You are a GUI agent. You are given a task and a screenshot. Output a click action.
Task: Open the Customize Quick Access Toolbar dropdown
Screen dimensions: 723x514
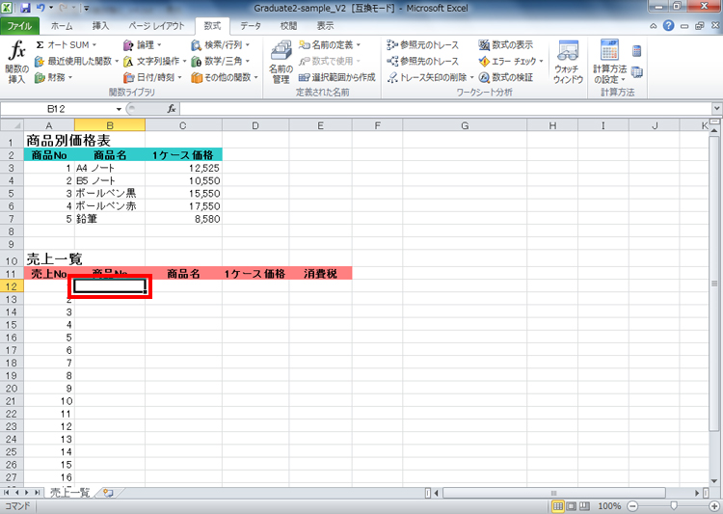tap(86, 9)
